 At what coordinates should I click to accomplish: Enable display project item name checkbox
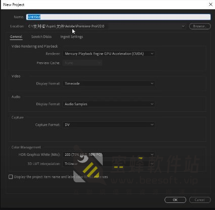11,177
